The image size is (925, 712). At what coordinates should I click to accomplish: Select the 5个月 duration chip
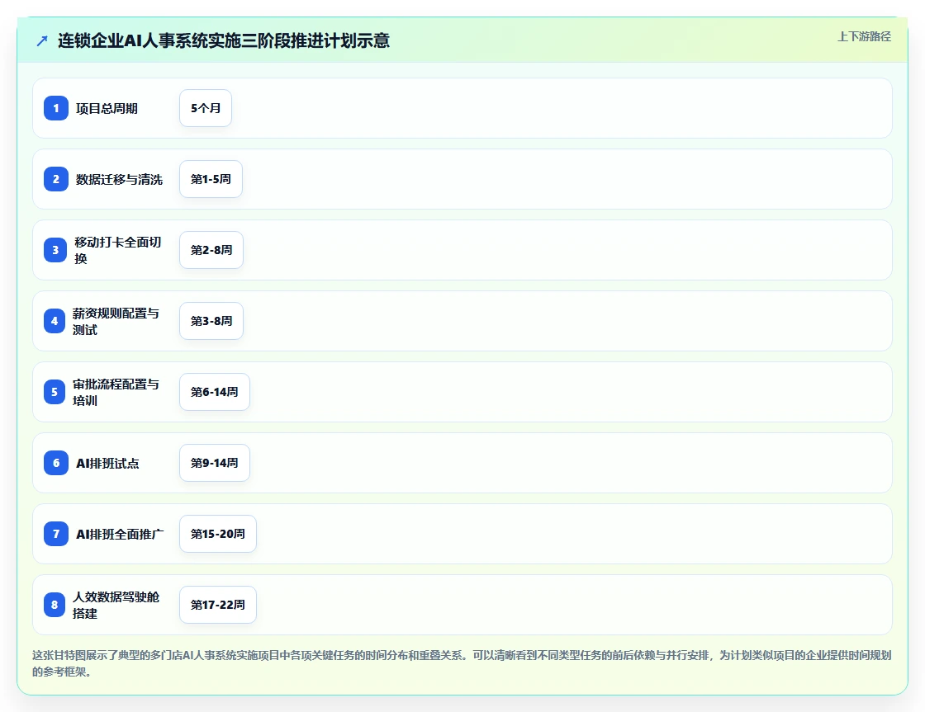[x=206, y=108]
